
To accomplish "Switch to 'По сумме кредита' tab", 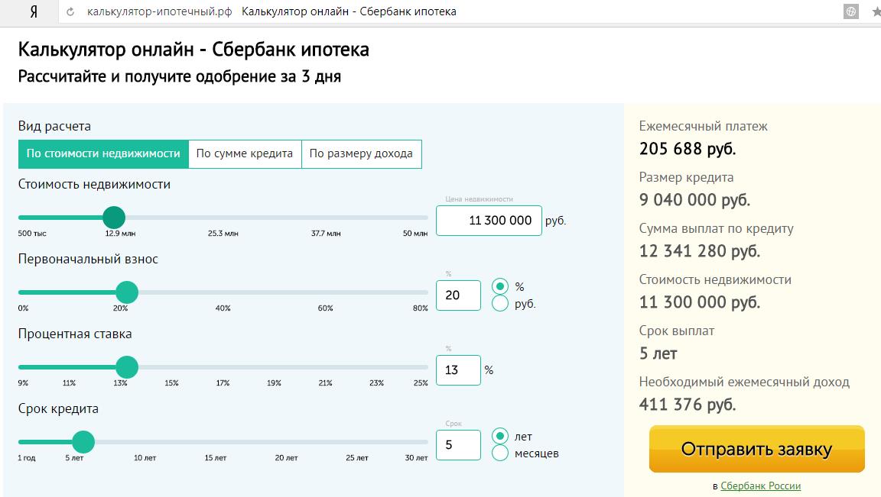I will (x=245, y=153).
